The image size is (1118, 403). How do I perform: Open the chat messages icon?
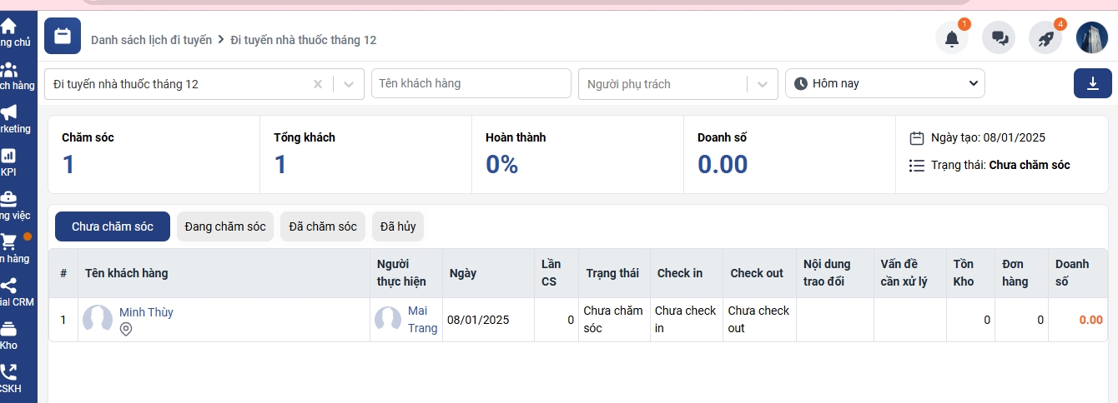click(999, 37)
